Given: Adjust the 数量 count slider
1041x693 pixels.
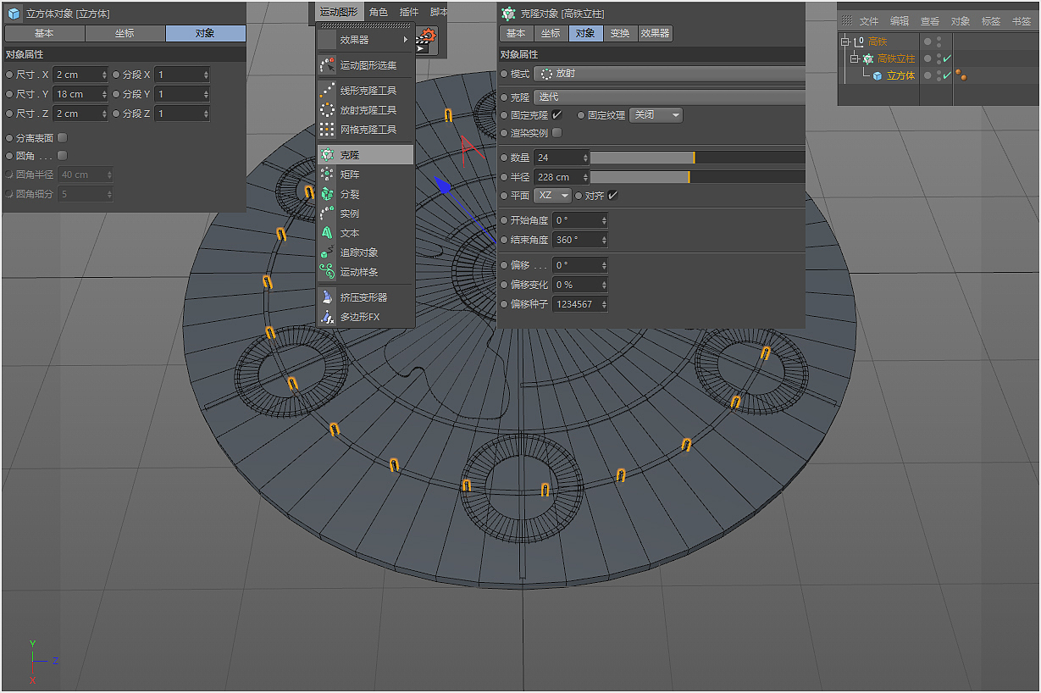Looking at the screenshot, I should [698, 158].
